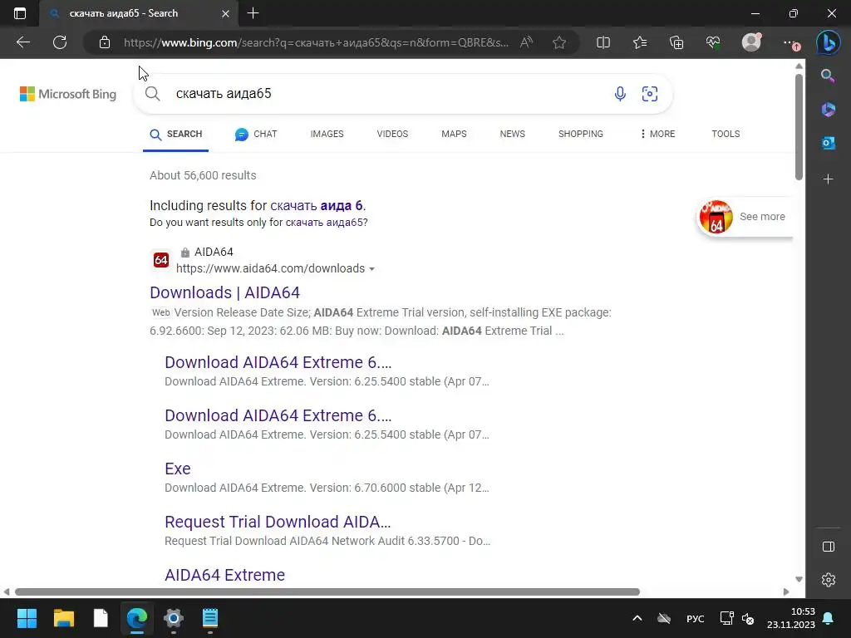Expand aida64.com URL dropdown arrow
Viewport: 851px width, 638px height.
click(371, 269)
